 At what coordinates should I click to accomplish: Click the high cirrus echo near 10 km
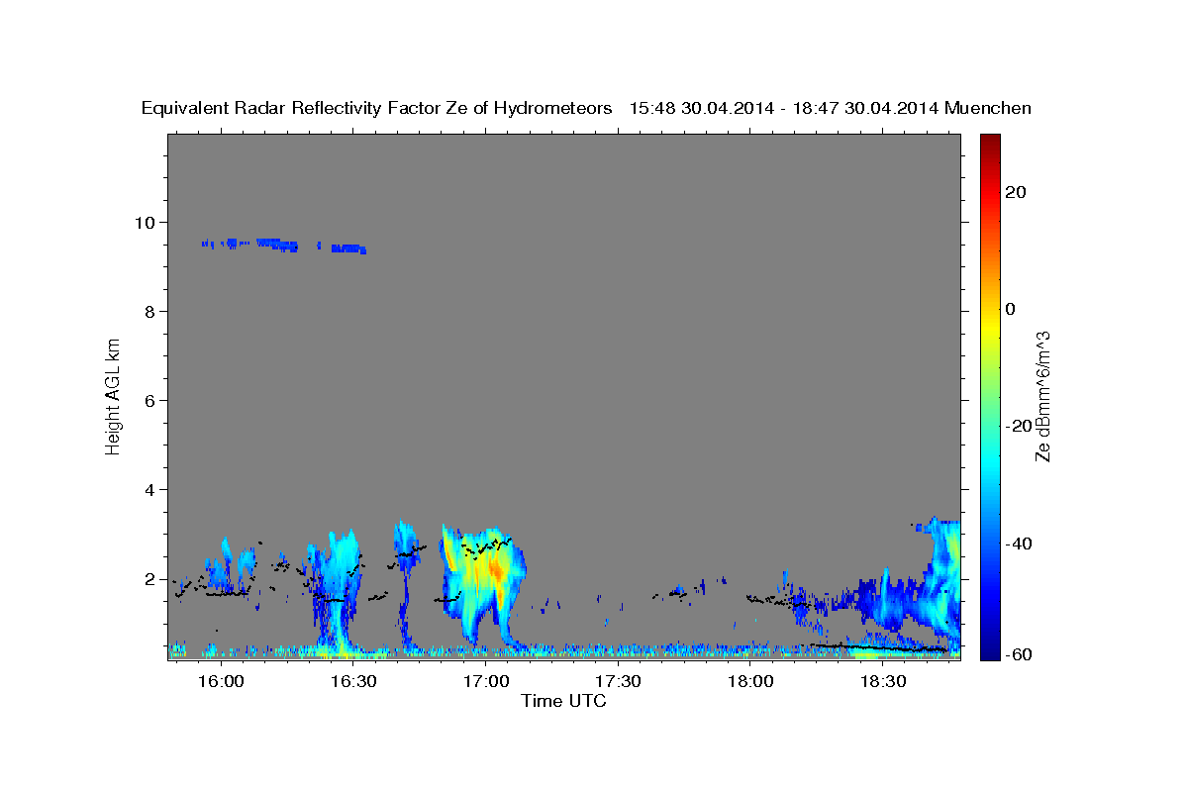click(x=284, y=245)
